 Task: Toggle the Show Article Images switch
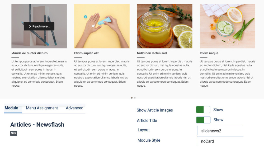click(x=203, y=110)
